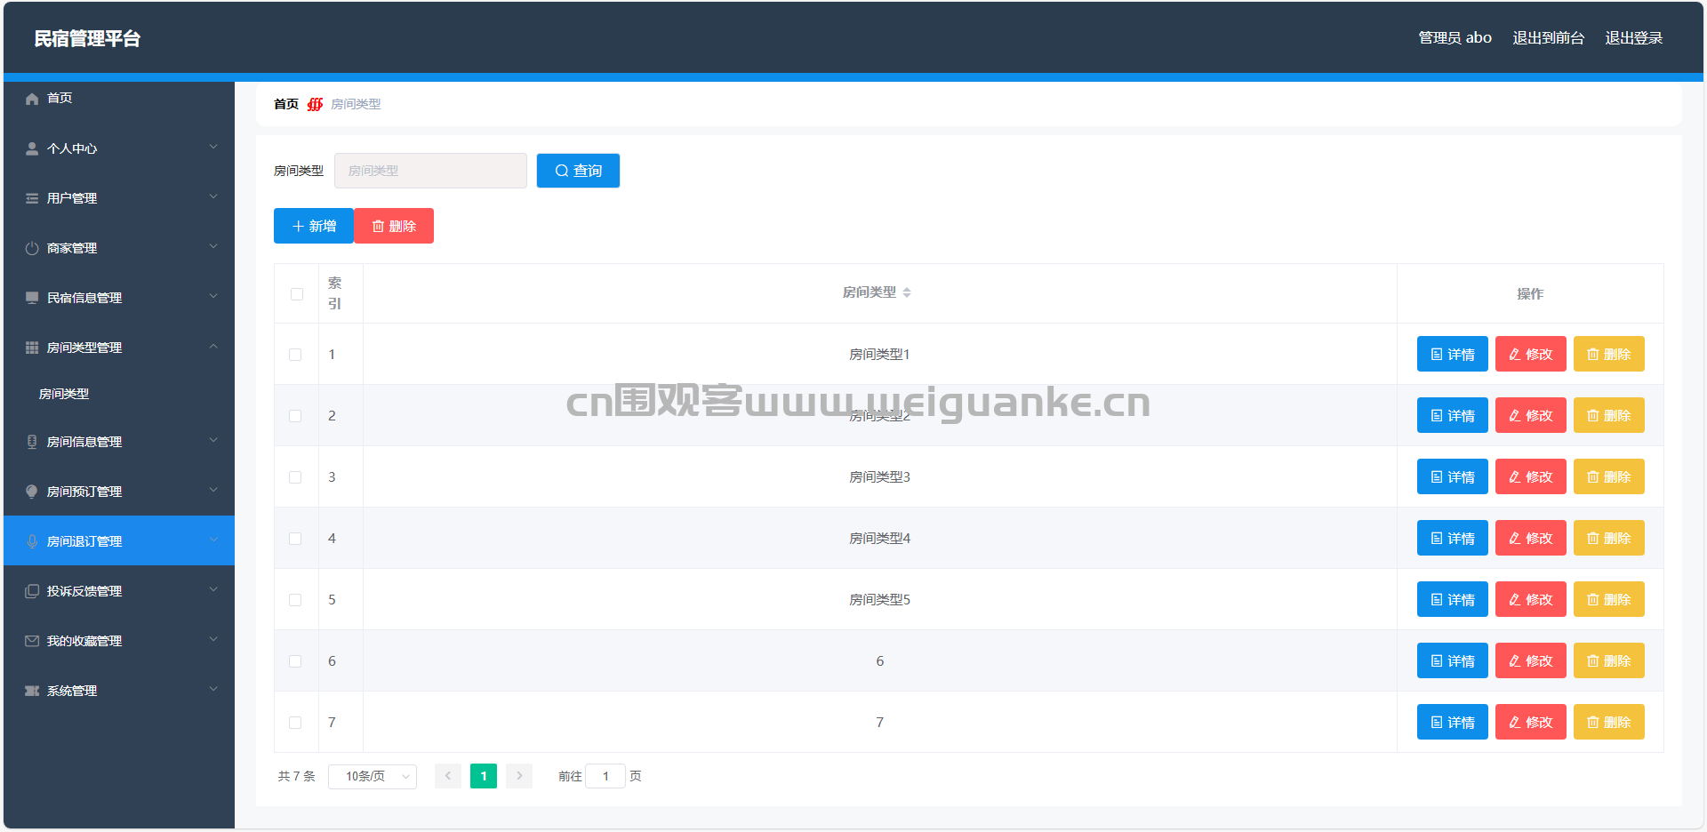The width and height of the screenshot is (1707, 832).
Task: Click the person icon of 个人中心
Action: click(32, 148)
